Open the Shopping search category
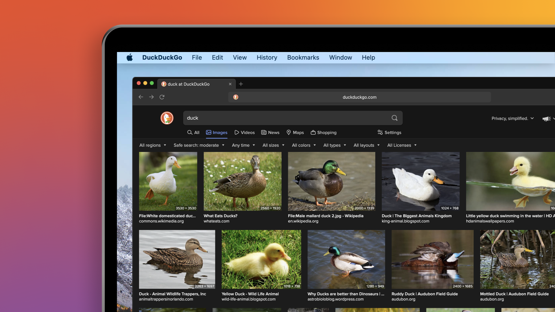Image resolution: width=555 pixels, height=312 pixels. (x=323, y=132)
